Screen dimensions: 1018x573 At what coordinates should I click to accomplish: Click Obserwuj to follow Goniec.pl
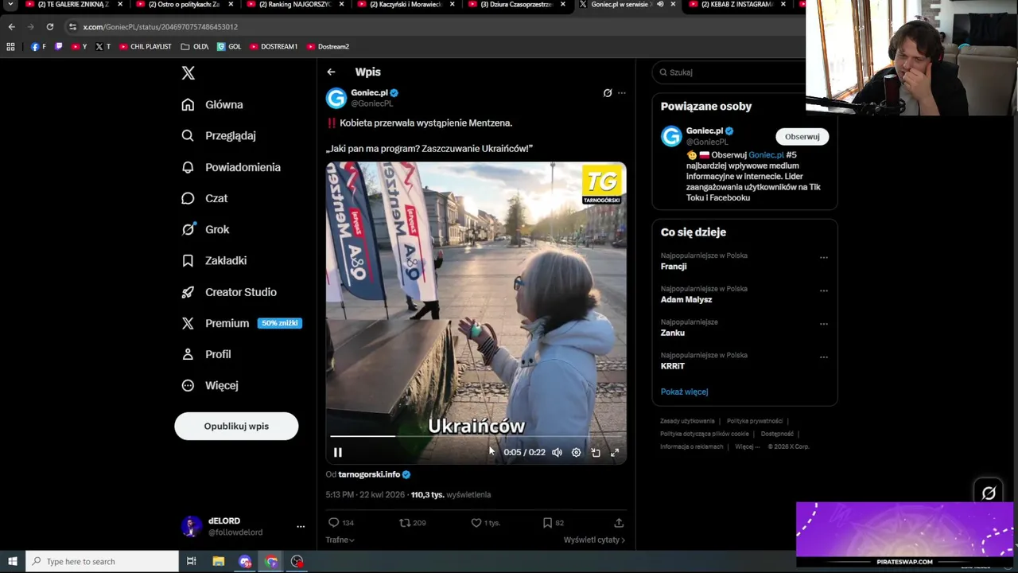pyautogui.click(x=802, y=137)
